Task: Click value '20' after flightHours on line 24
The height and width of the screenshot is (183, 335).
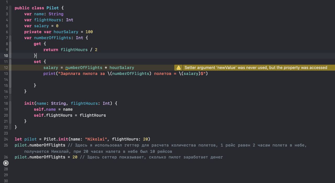Action: click(x=145, y=139)
